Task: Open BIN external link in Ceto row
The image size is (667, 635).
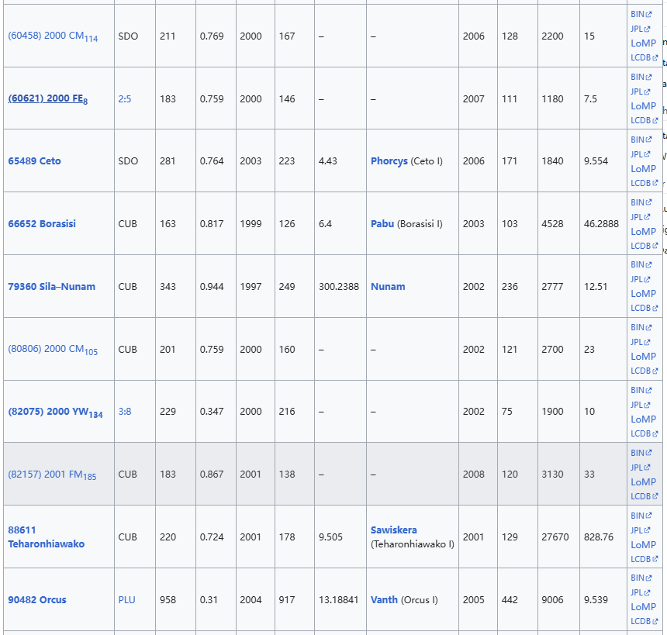Action: click(638, 140)
